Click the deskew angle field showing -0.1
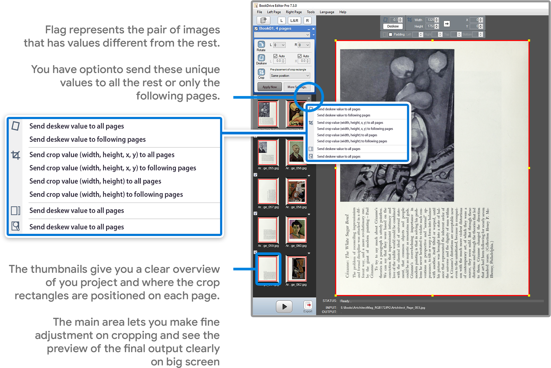Image resolution: width=551 pixels, height=368 pixels. click(x=394, y=20)
